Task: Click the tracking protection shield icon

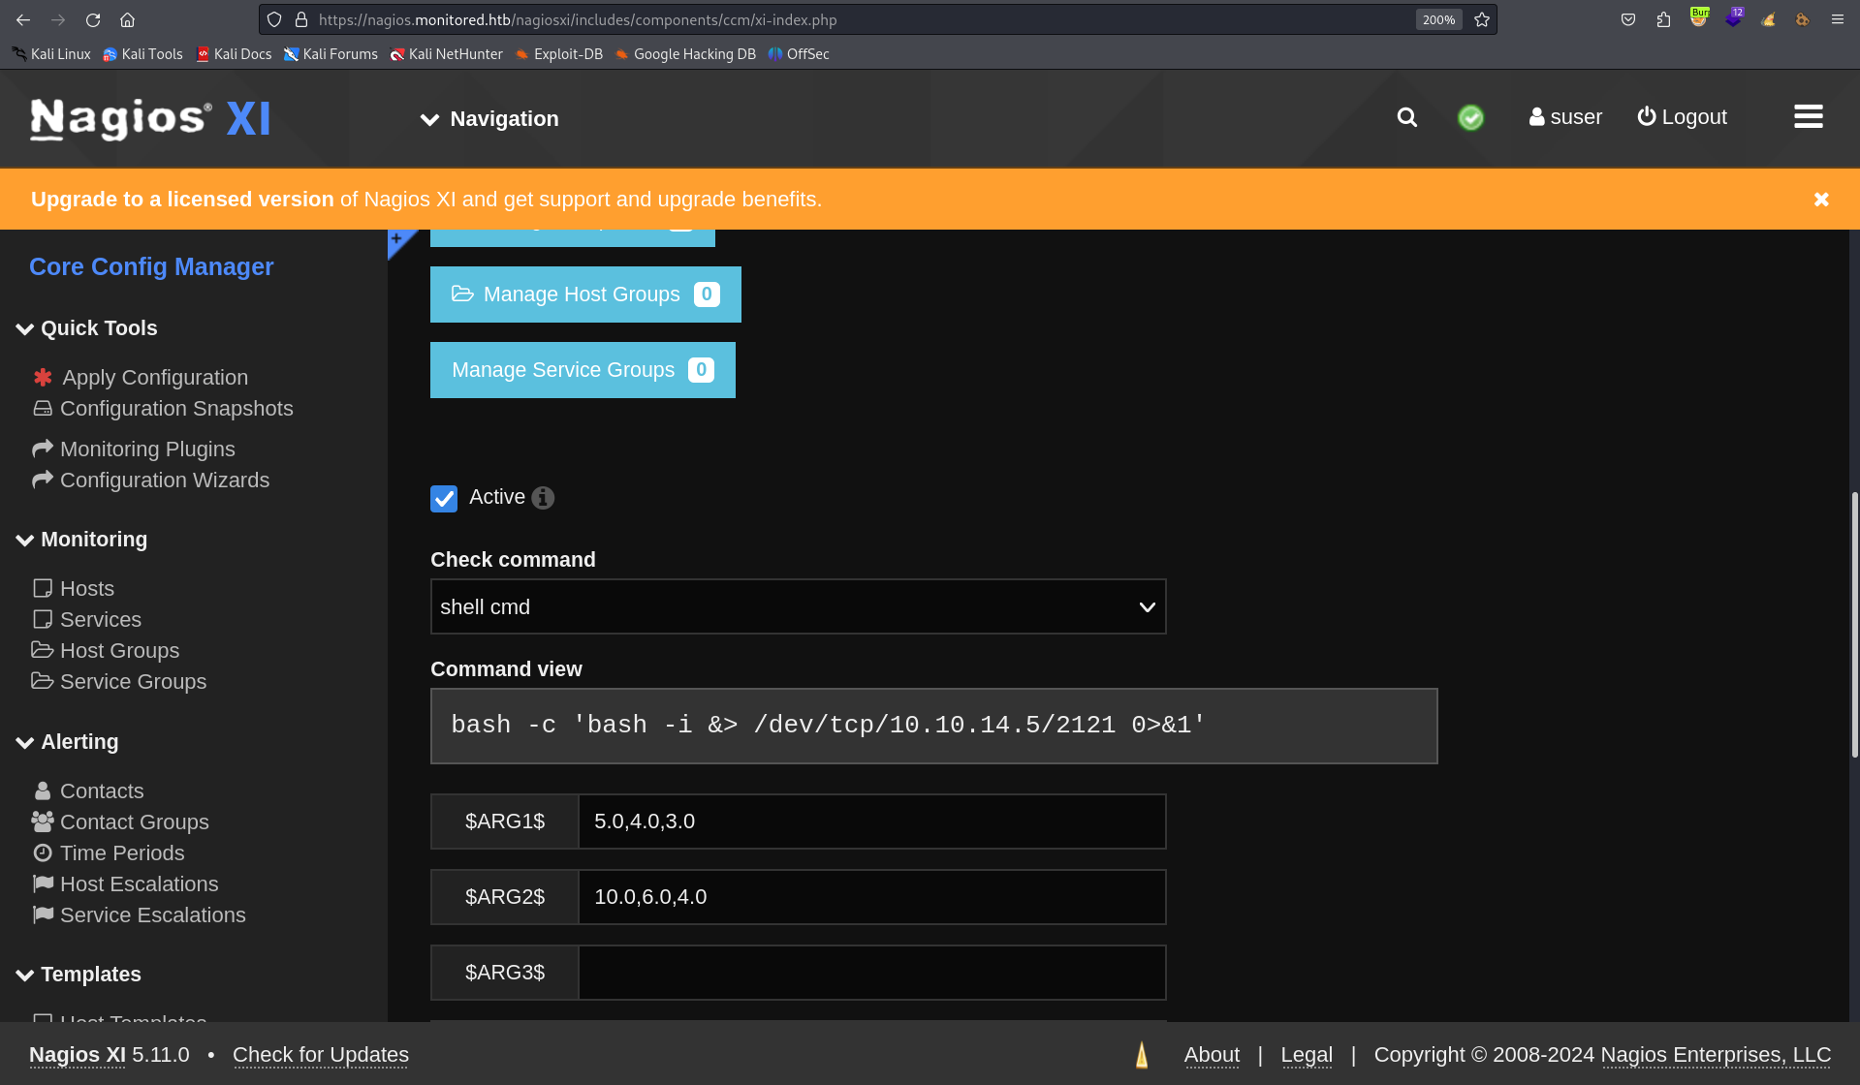Action: click(274, 19)
